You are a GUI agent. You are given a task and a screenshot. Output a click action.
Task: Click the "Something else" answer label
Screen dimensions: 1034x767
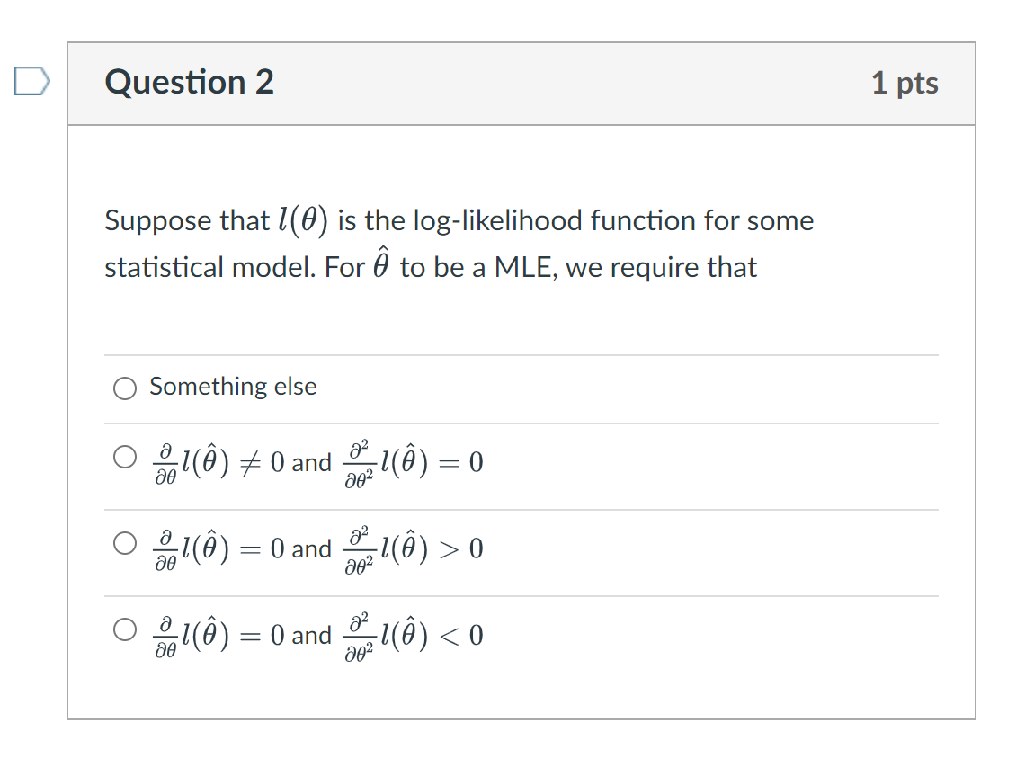pyautogui.click(x=232, y=387)
